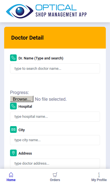Click phone icon next to Hospital label

click(13, 106)
